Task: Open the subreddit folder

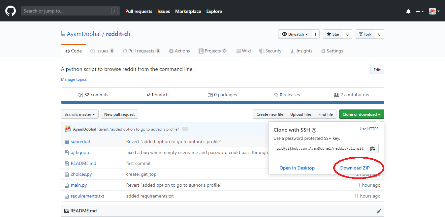Action: [80, 141]
